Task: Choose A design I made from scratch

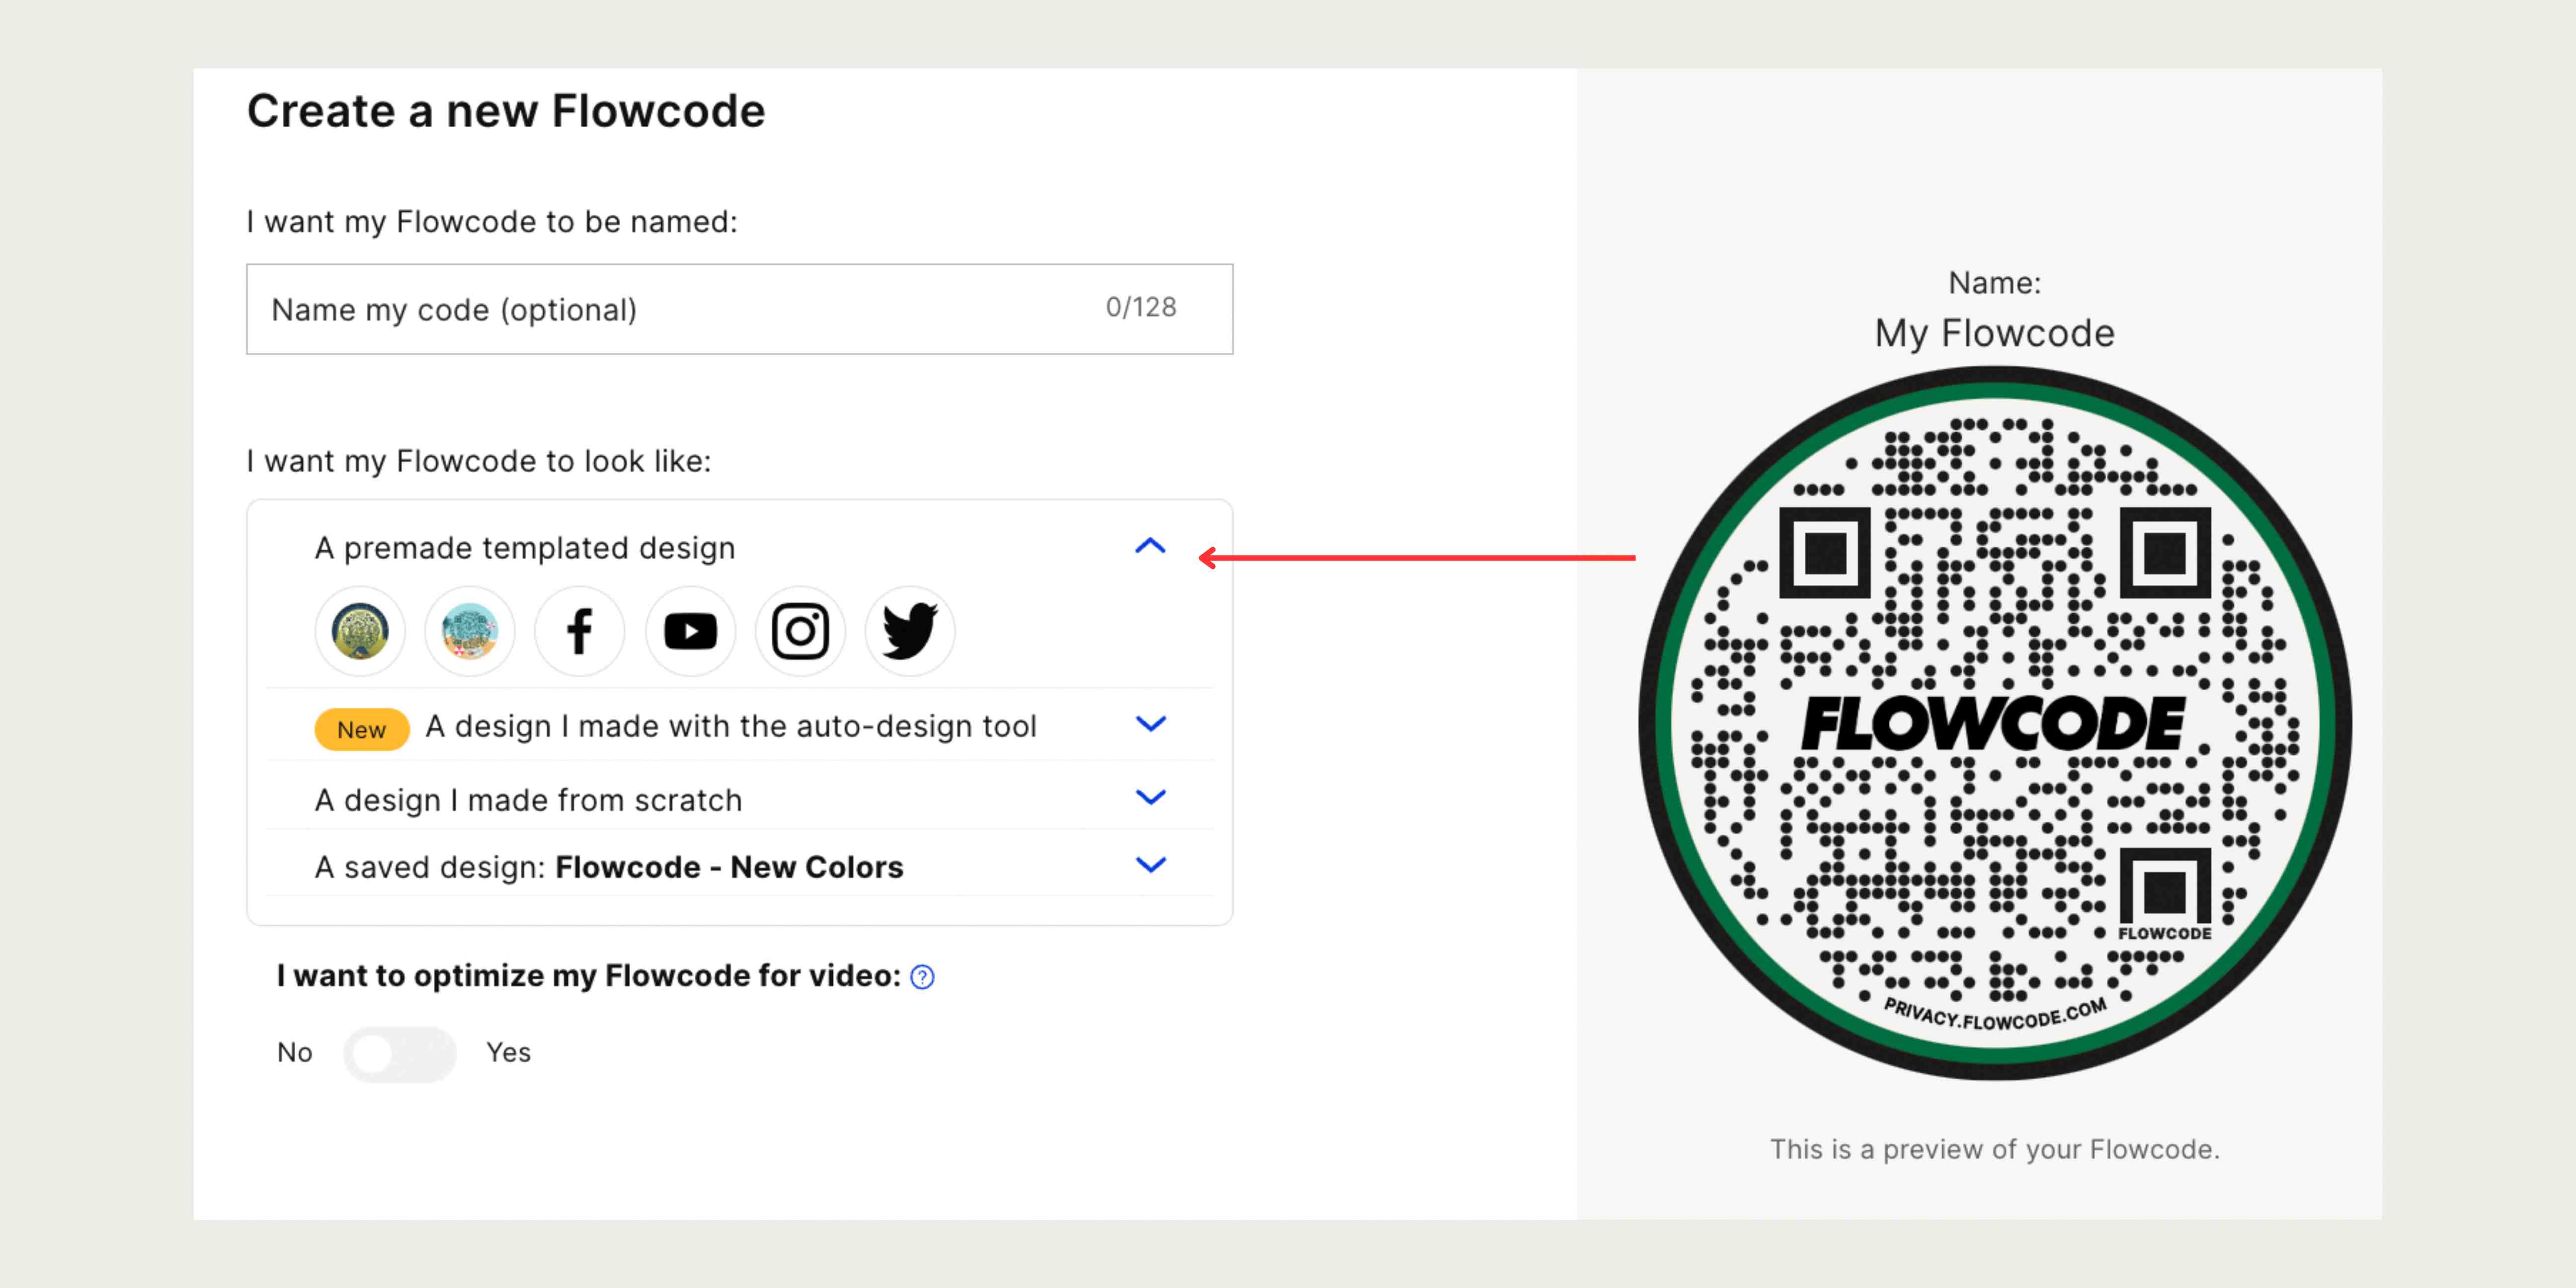Action: (528, 799)
